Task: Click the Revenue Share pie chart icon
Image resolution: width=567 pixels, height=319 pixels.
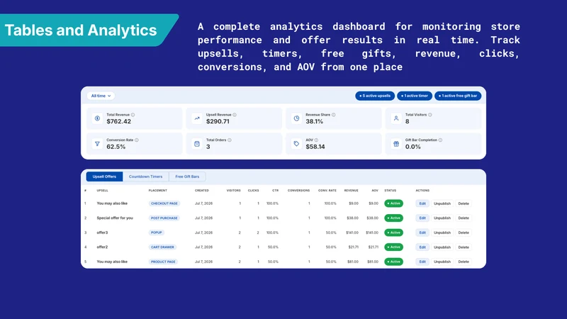Action: pyautogui.click(x=296, y=118)
